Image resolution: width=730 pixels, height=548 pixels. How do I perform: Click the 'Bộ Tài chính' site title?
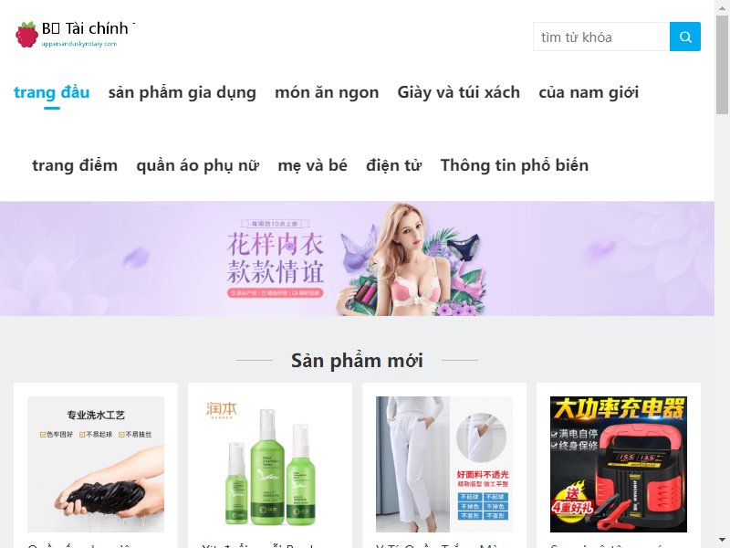85,28
